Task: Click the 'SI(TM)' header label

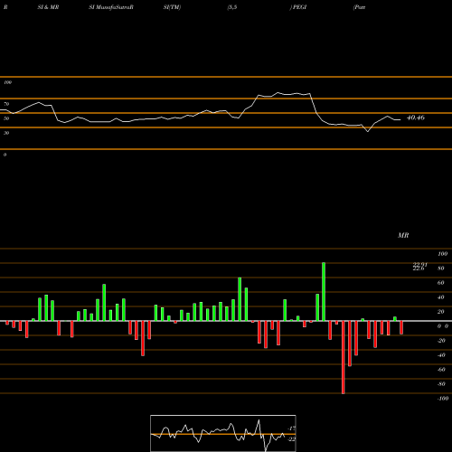Action: tap(172, 7)
